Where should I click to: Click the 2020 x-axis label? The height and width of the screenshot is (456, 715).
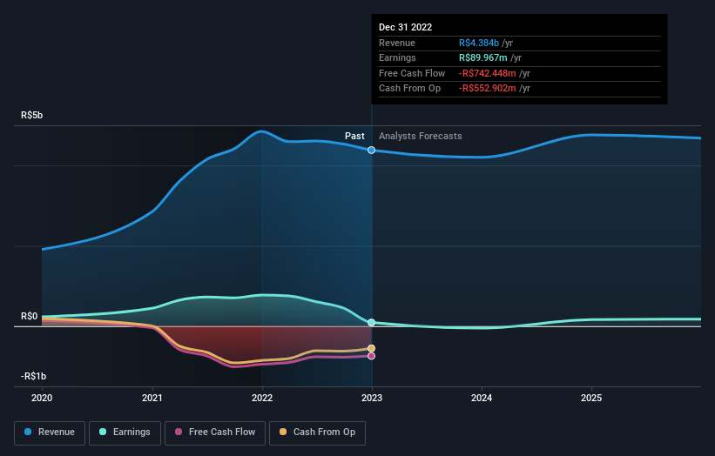click(x=42, y=398)
